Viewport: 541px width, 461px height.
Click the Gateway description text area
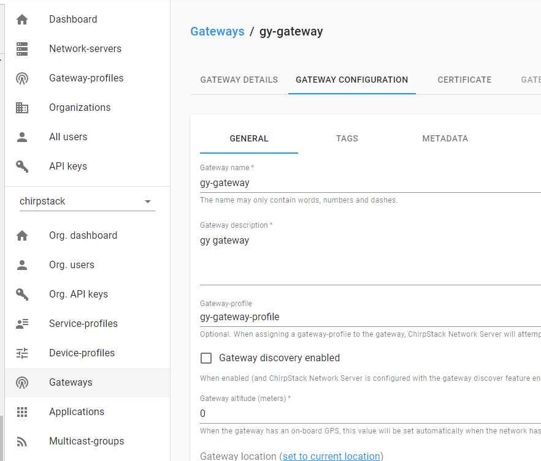tap(370, 259)
